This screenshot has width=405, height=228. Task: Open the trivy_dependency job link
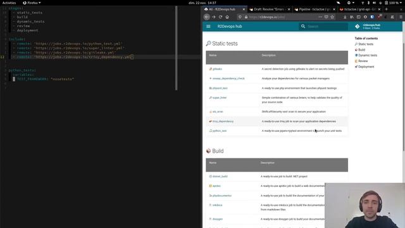223,121
